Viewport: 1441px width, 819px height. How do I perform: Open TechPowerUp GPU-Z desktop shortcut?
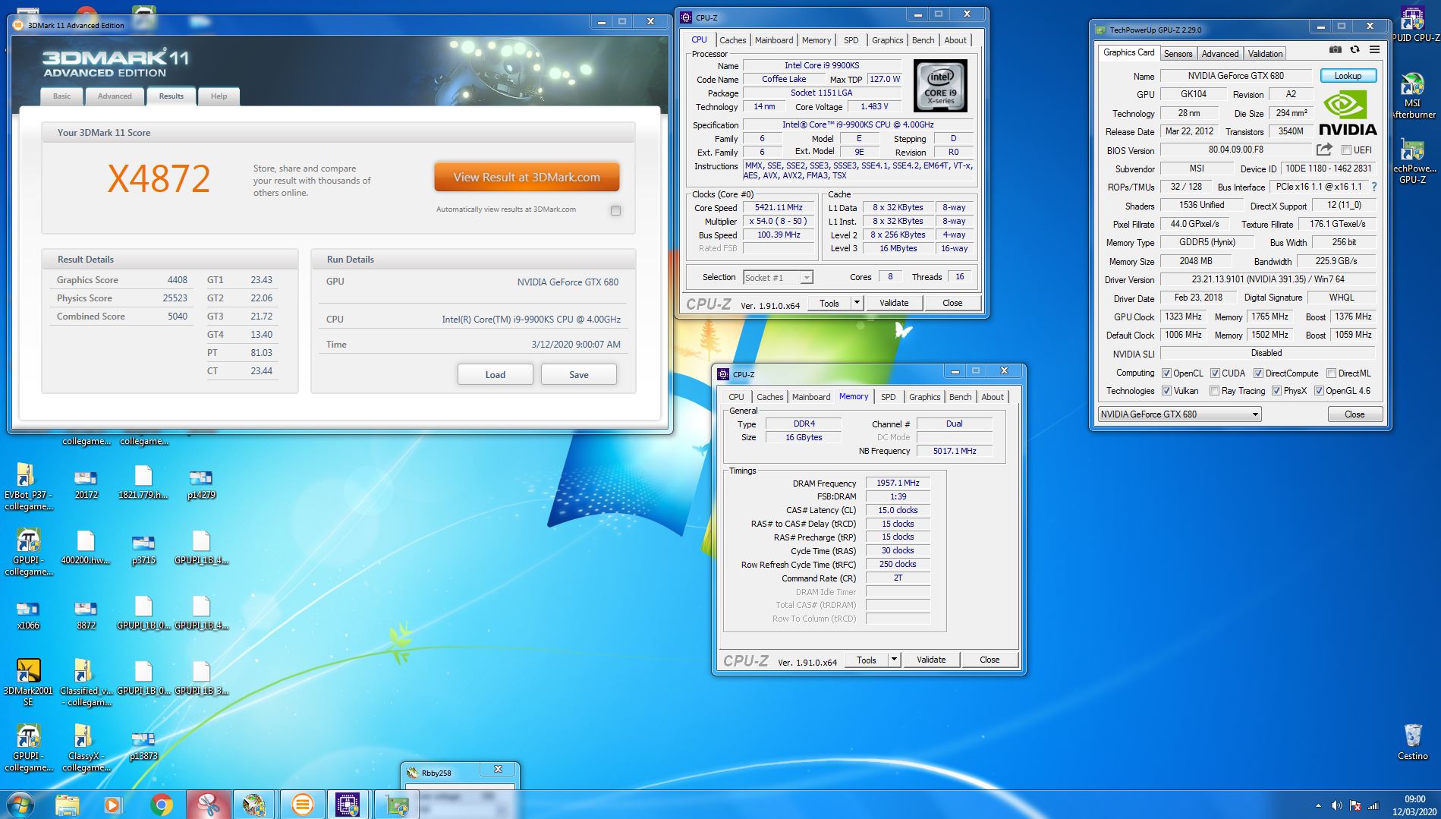pyautogui.click(x=1412, y=162)
